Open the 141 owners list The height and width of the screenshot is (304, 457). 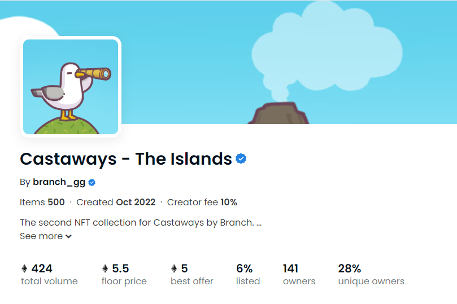coord(299,275)
